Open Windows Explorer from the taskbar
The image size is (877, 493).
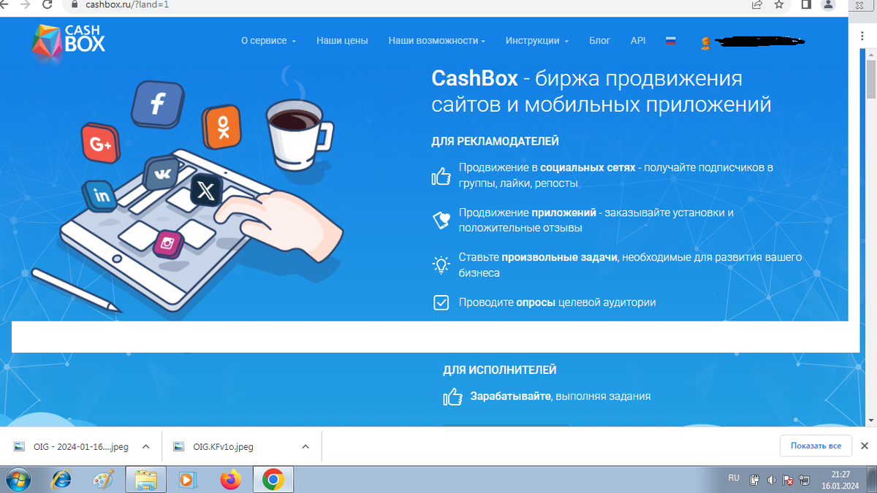(x=146, y=480)
